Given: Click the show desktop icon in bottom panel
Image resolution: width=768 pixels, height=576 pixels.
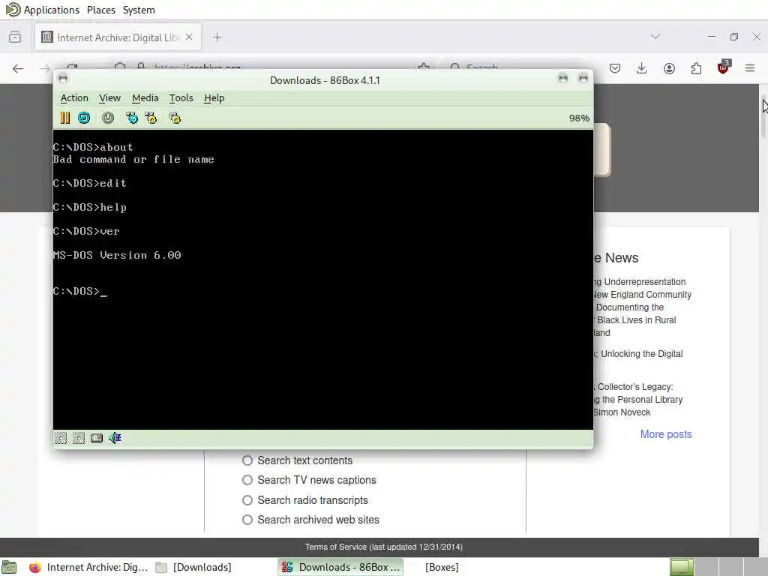Looking at the screenshot, I should (9, 567).
